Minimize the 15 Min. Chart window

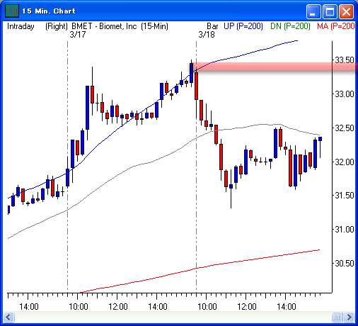[313, 11]
